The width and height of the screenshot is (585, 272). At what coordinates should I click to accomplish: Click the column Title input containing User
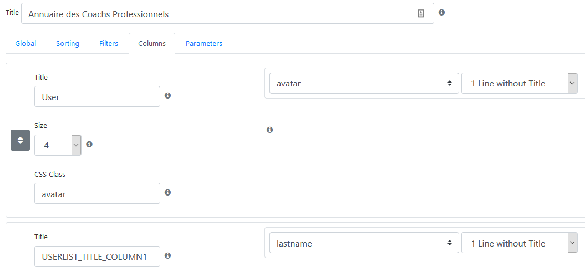pos(98,97)
